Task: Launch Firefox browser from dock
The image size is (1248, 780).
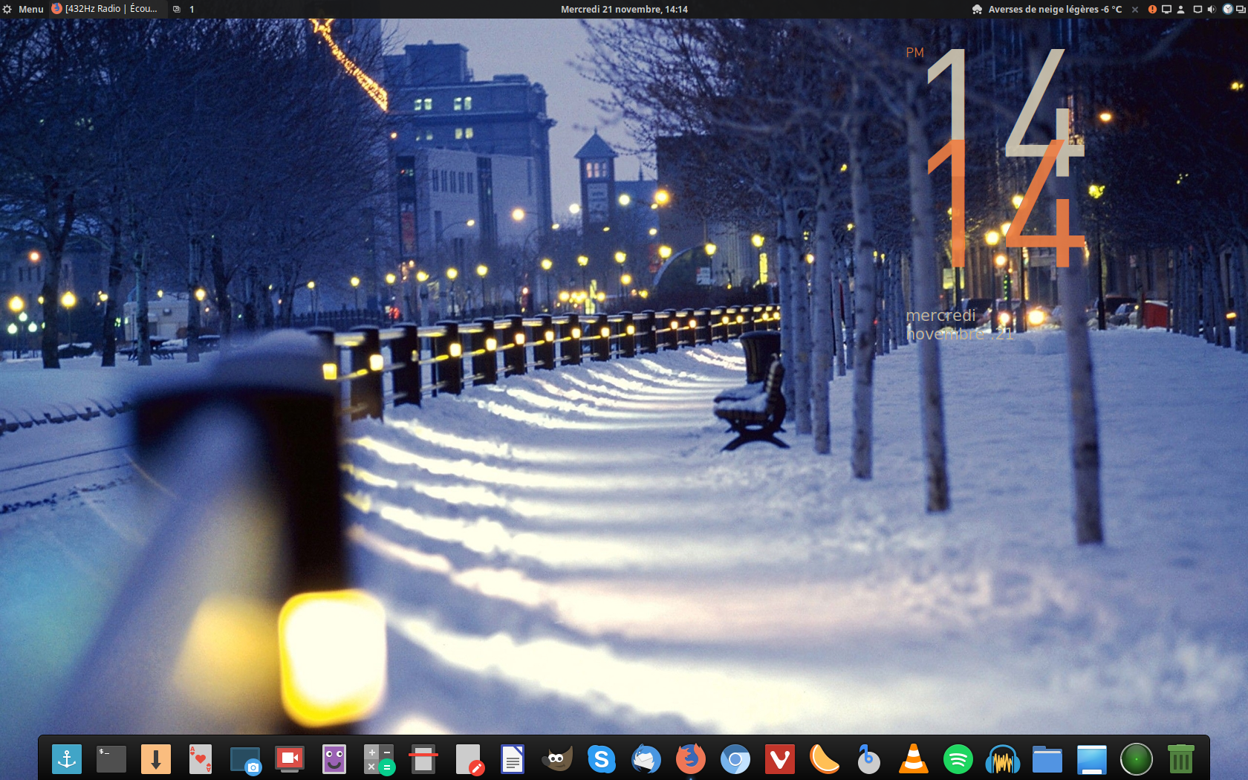Action: point(691,759)
